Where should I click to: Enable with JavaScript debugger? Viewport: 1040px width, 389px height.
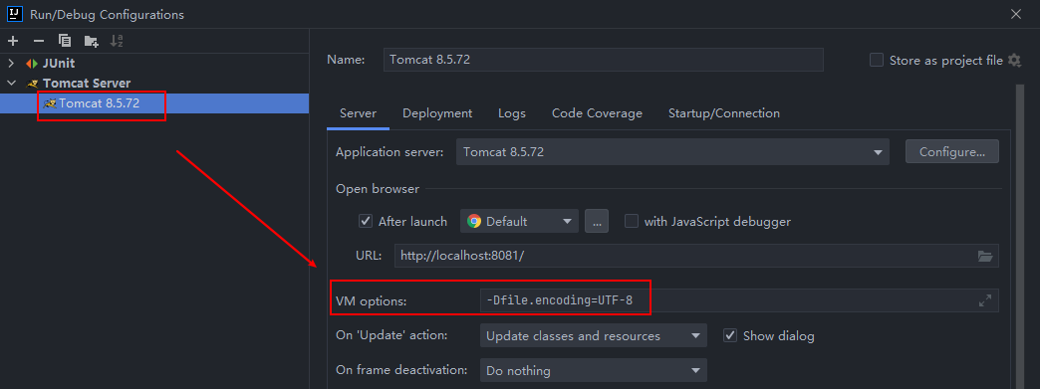(632, 221)
